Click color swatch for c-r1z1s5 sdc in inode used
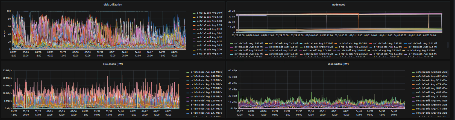The height and width of the screenshot is (120, 455). (336, 43)
